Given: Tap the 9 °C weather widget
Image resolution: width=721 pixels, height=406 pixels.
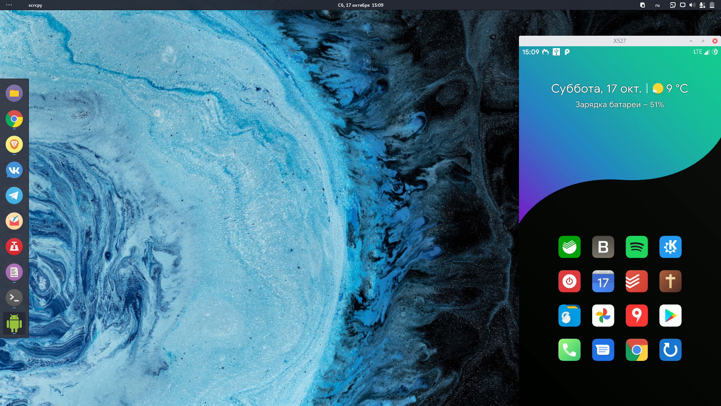Looking at the screenshot, I should (671, 89).
